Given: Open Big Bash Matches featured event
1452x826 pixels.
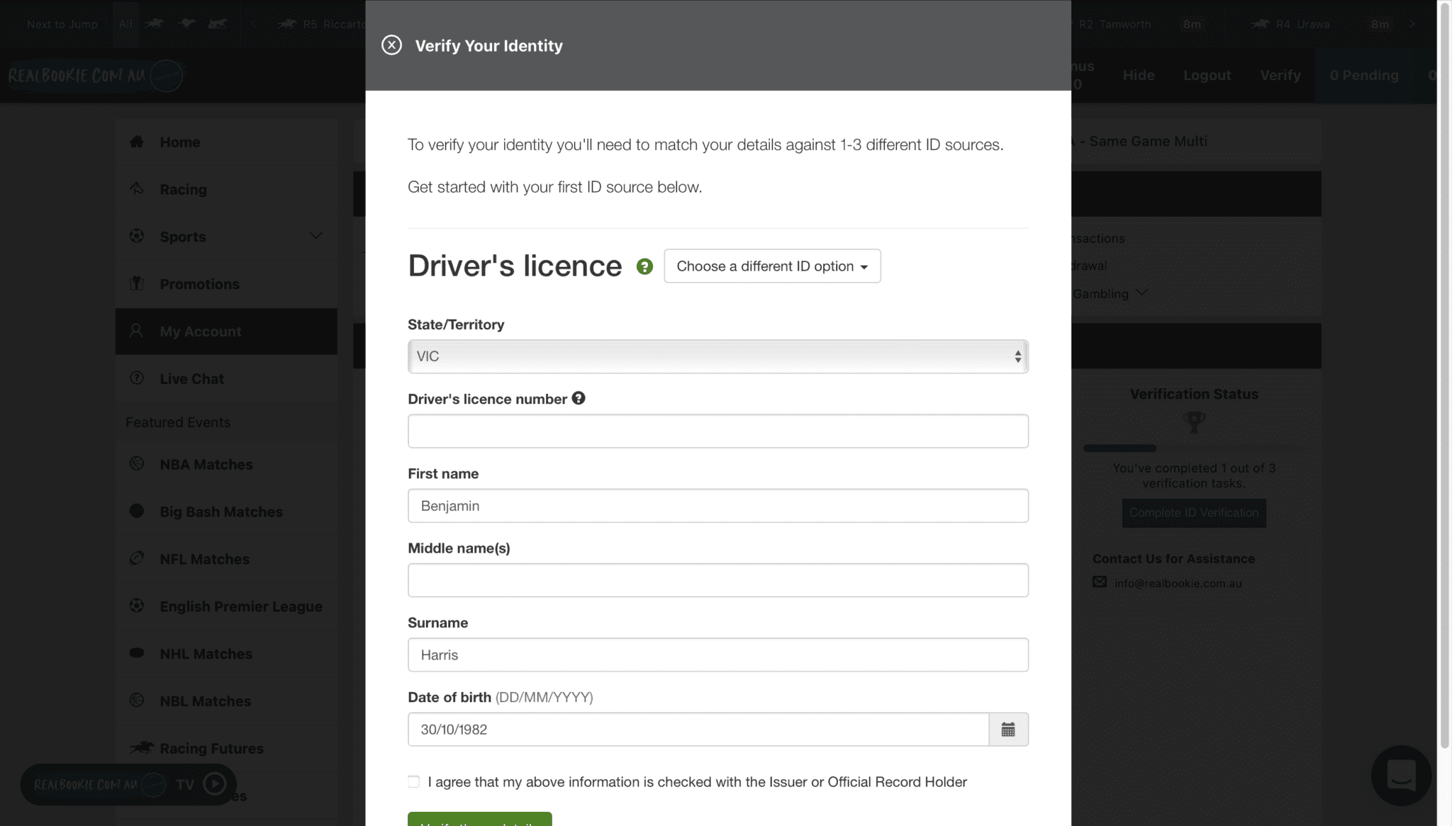Looking at the screenshot, I should [x=226, y=511].
